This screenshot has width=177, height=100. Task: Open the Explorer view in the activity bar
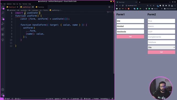[3, 8]
